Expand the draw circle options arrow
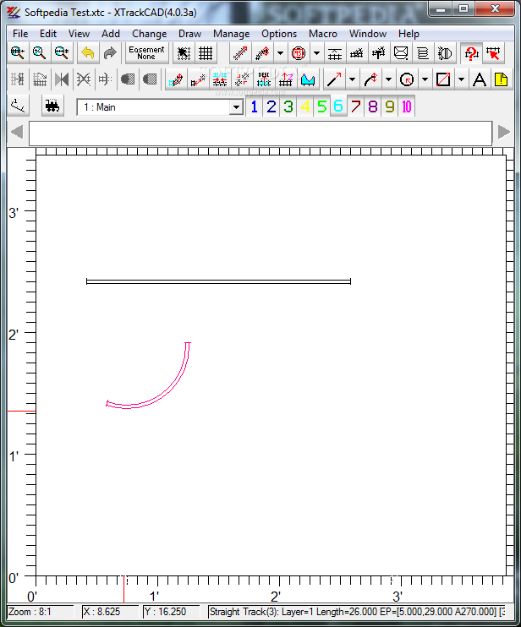Image resolution: width=521 pixels, height=627 pixels. click(425, 79)
